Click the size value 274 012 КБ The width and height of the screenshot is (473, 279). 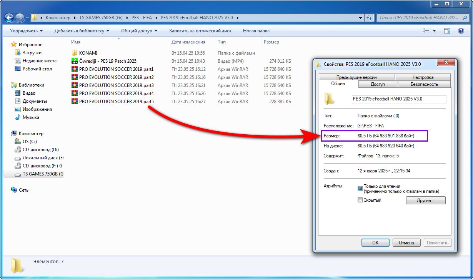pyautogui.click(x=280, y=61)
